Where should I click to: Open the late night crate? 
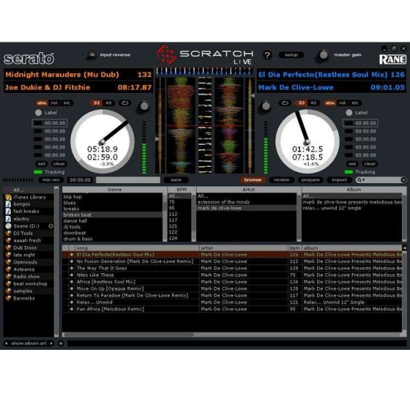(x=29, y=255)
